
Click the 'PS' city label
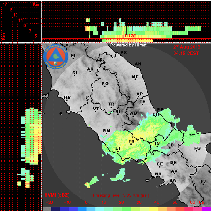(124, 53)
